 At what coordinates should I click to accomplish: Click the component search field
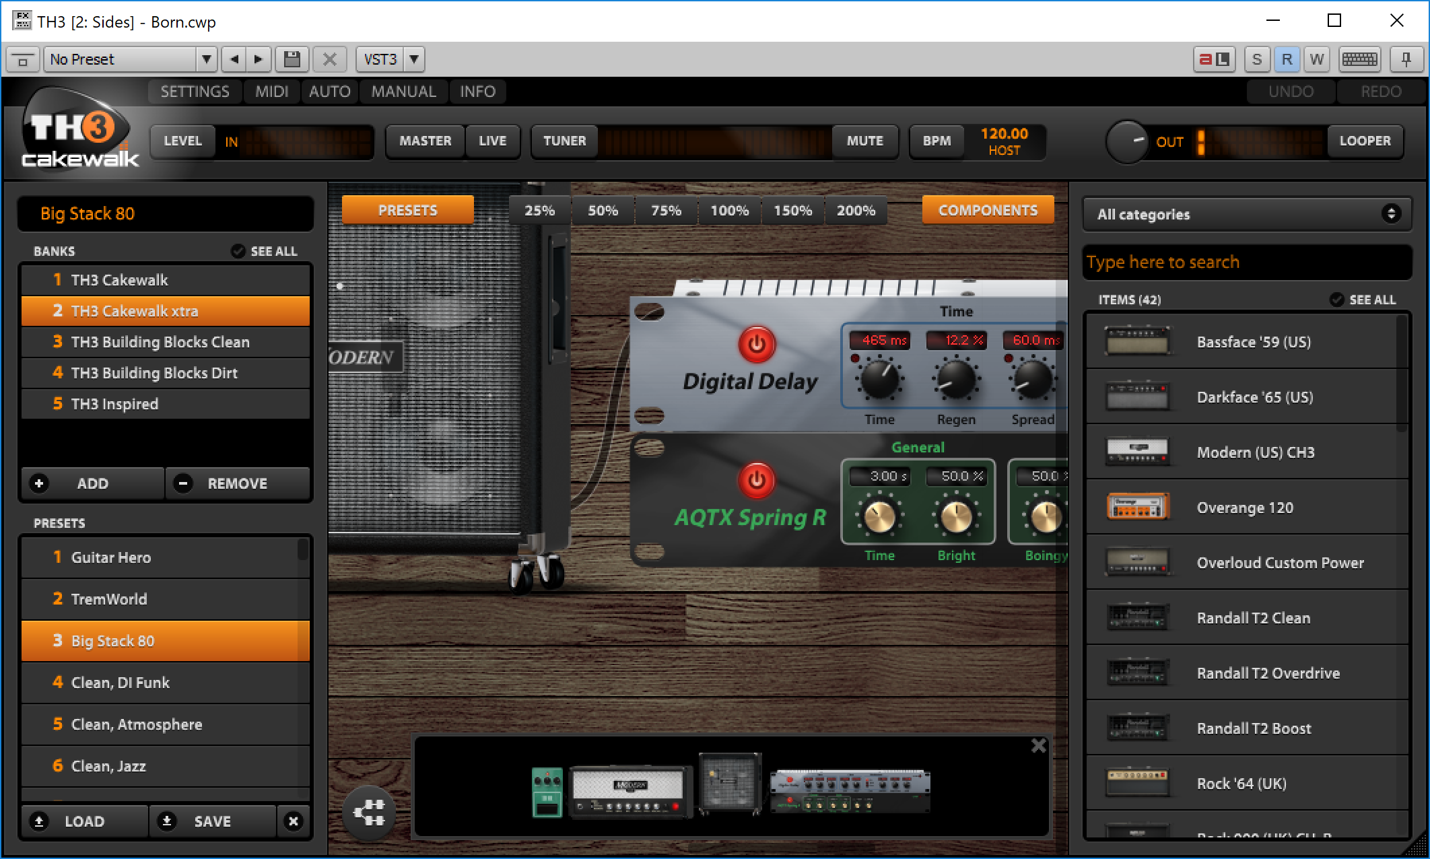[x=1246, y=262]
